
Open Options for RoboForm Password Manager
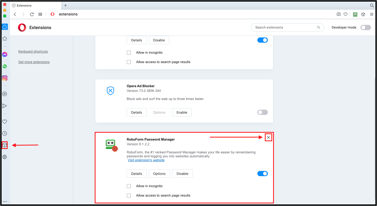coord(159,174)
